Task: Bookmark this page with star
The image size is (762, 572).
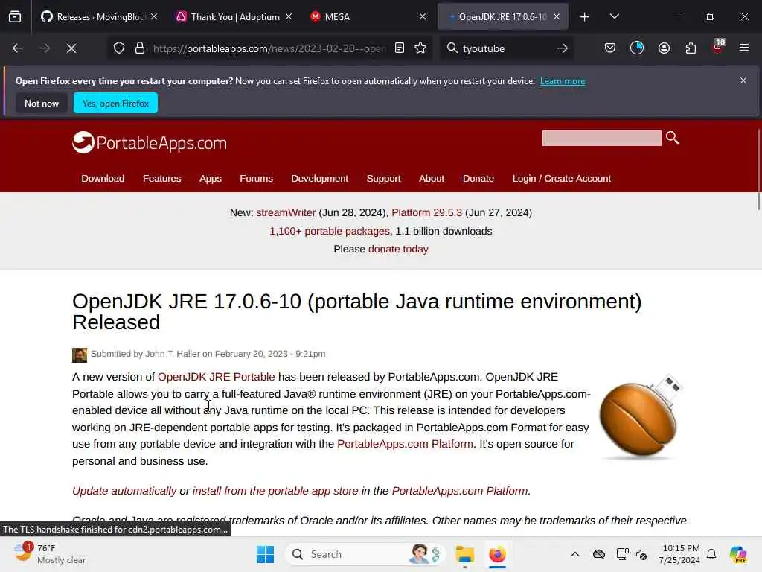Action: 420,48
